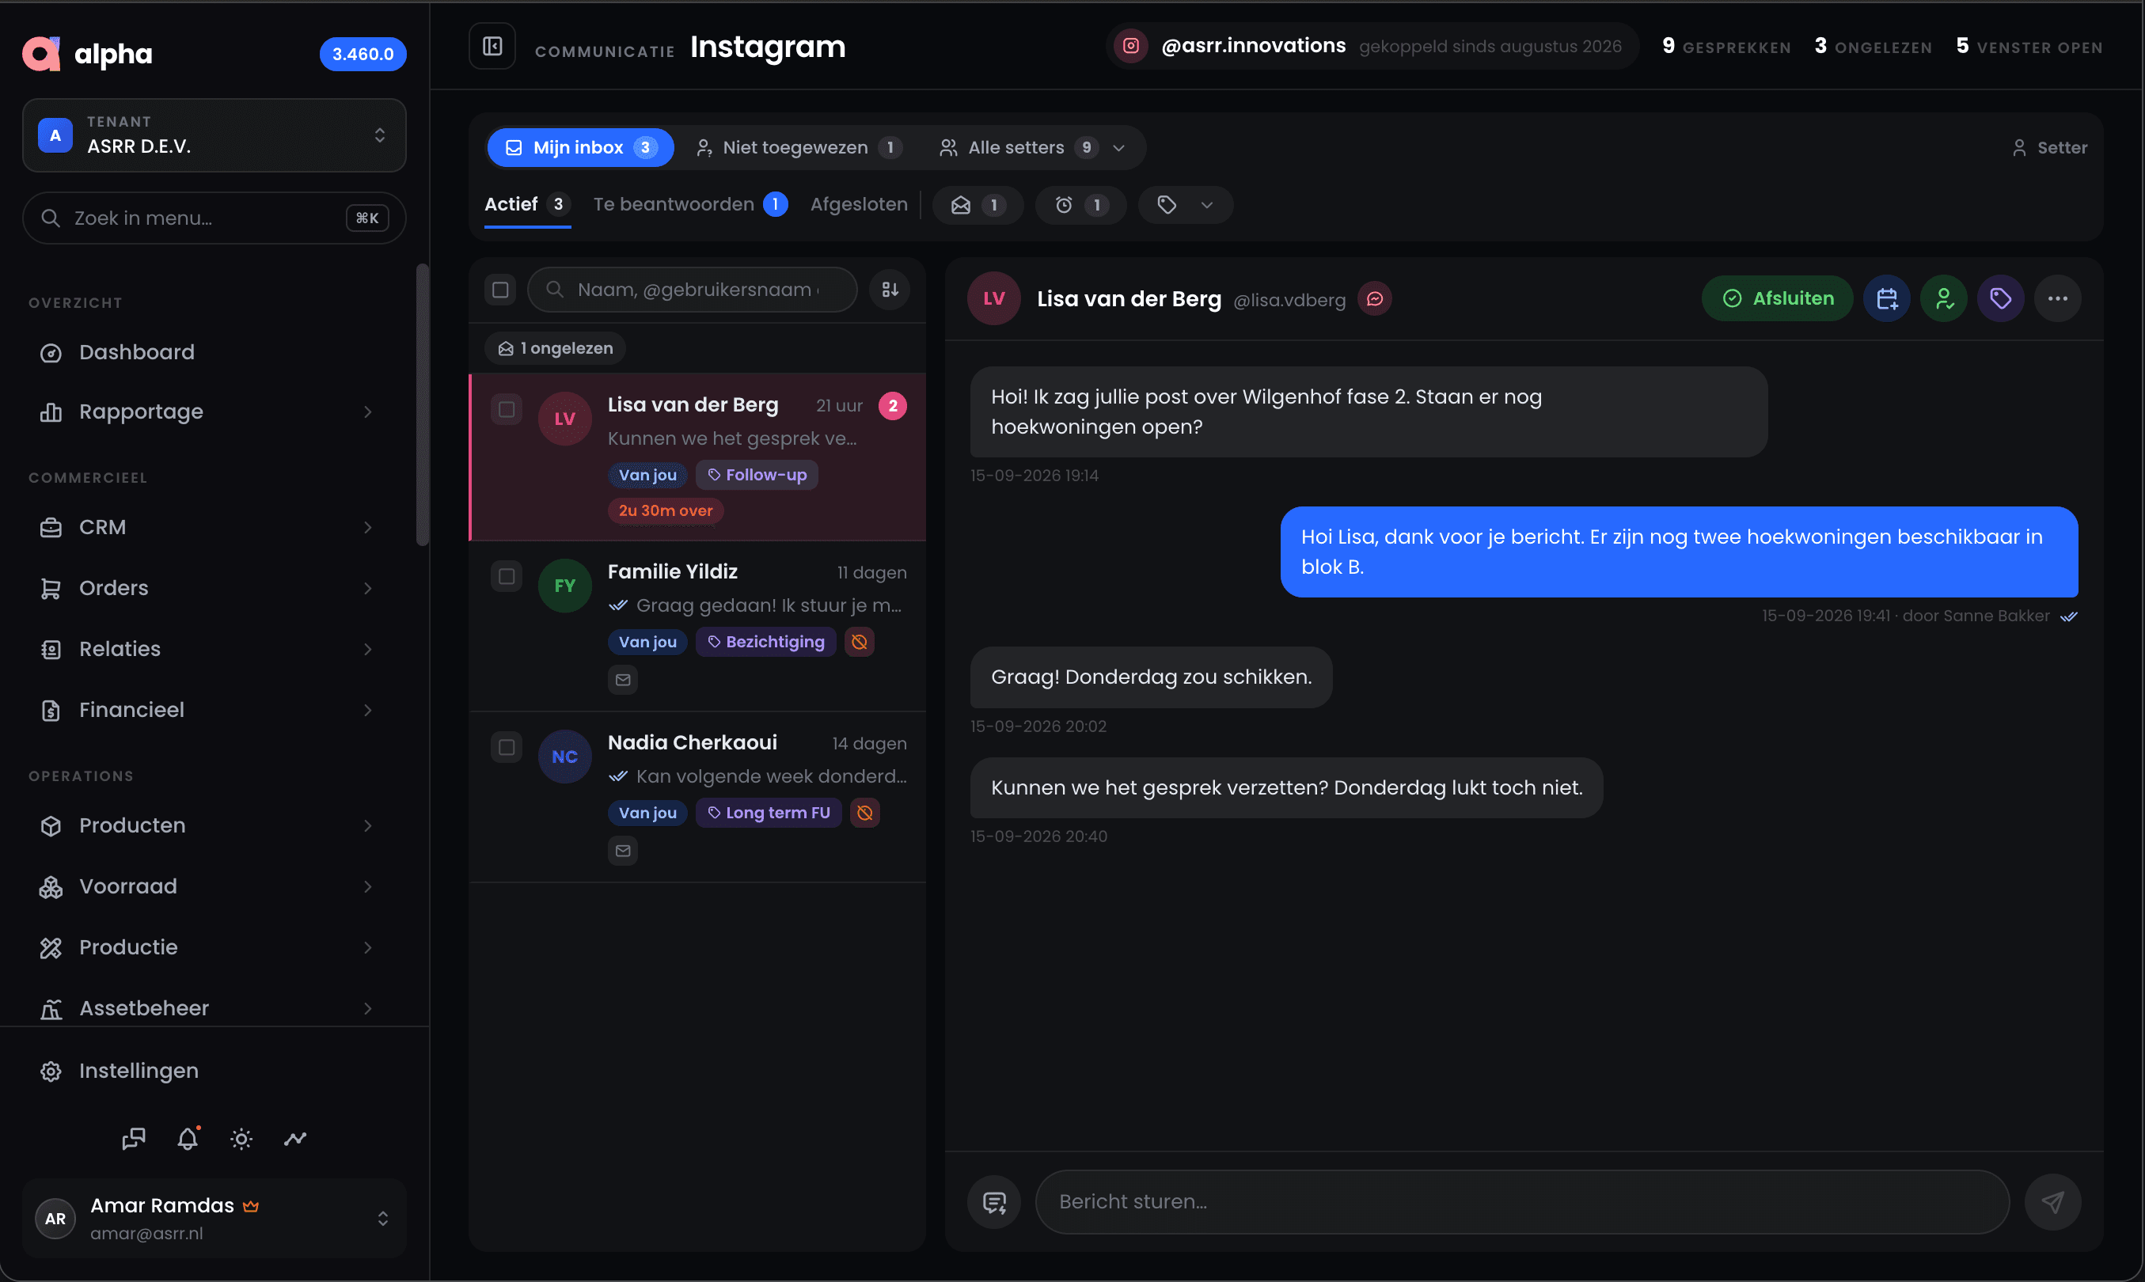Expand the Assetbeheer menu
The image size is (2145, 1282).
[214, 1008]
